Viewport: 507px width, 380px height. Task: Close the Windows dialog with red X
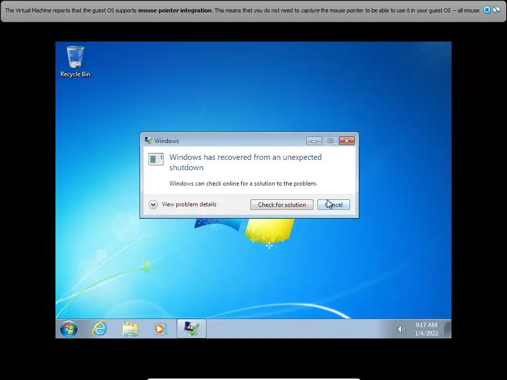point(347,141)
